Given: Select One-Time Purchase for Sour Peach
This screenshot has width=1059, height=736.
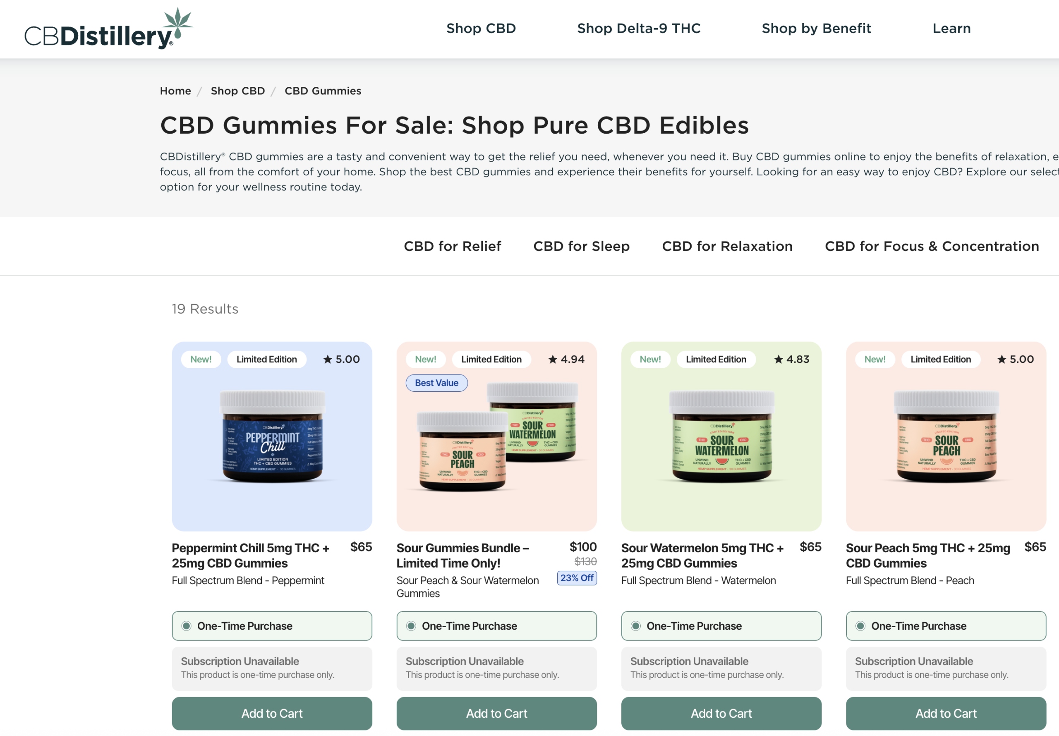Looking at the screenshot, I should [946, 626].
